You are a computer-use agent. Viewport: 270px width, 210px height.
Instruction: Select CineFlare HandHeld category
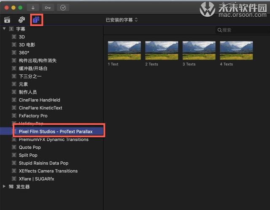(39, 100)
